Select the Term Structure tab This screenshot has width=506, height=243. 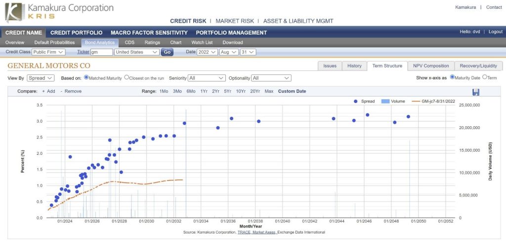pyautogui.click(x=387, y=66)
